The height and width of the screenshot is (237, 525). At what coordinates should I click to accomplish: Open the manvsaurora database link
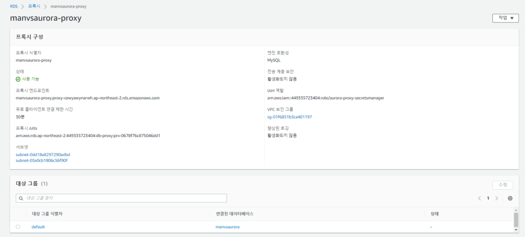pyautogui.click(x=228, y=226)
